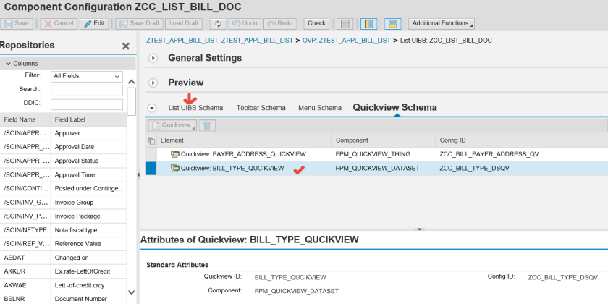The height and width of the screenshot is (304, 608).
Task: Select the Approver field row
Action: tap(63, 133)
